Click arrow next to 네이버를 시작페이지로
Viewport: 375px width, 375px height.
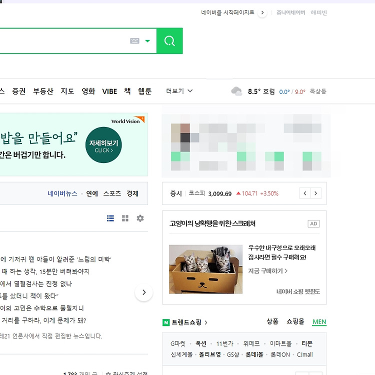262,12
